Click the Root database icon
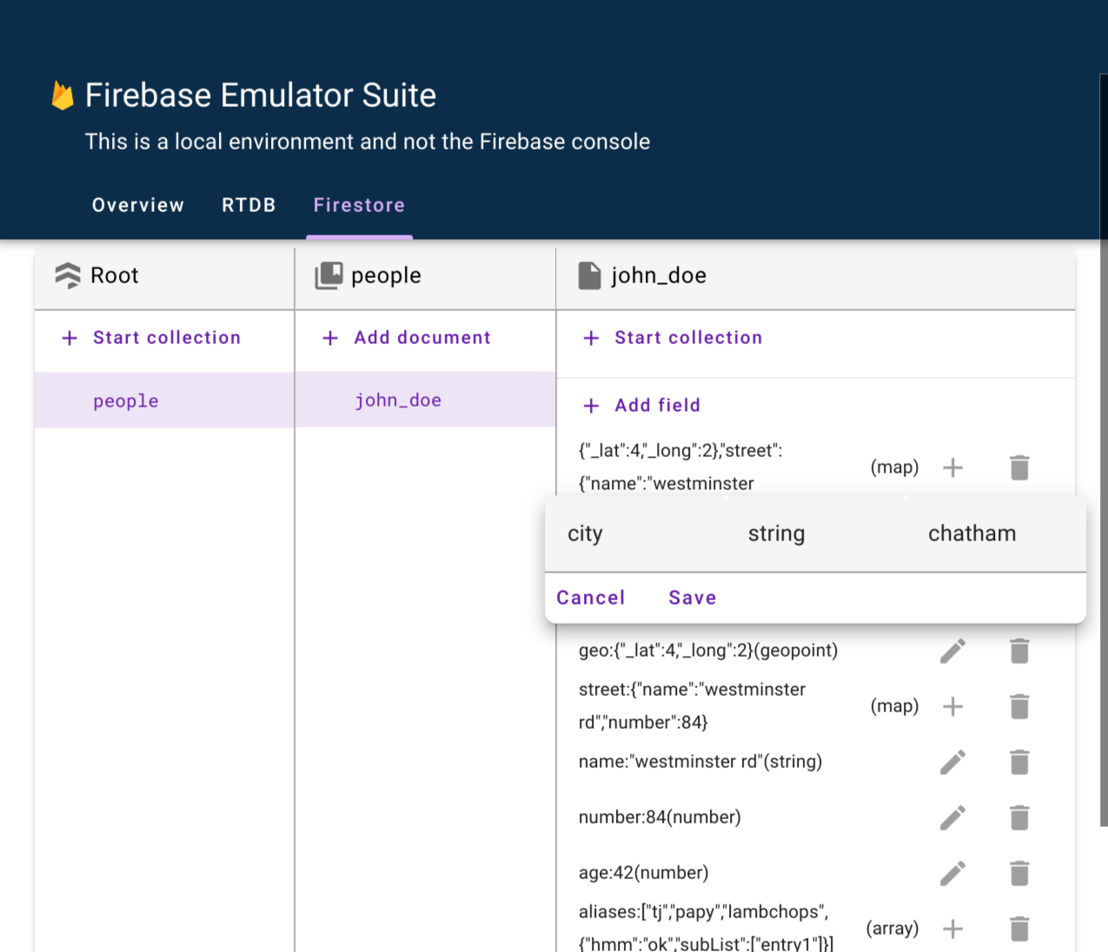This screenshot has height=952, width=1108. 68,275
